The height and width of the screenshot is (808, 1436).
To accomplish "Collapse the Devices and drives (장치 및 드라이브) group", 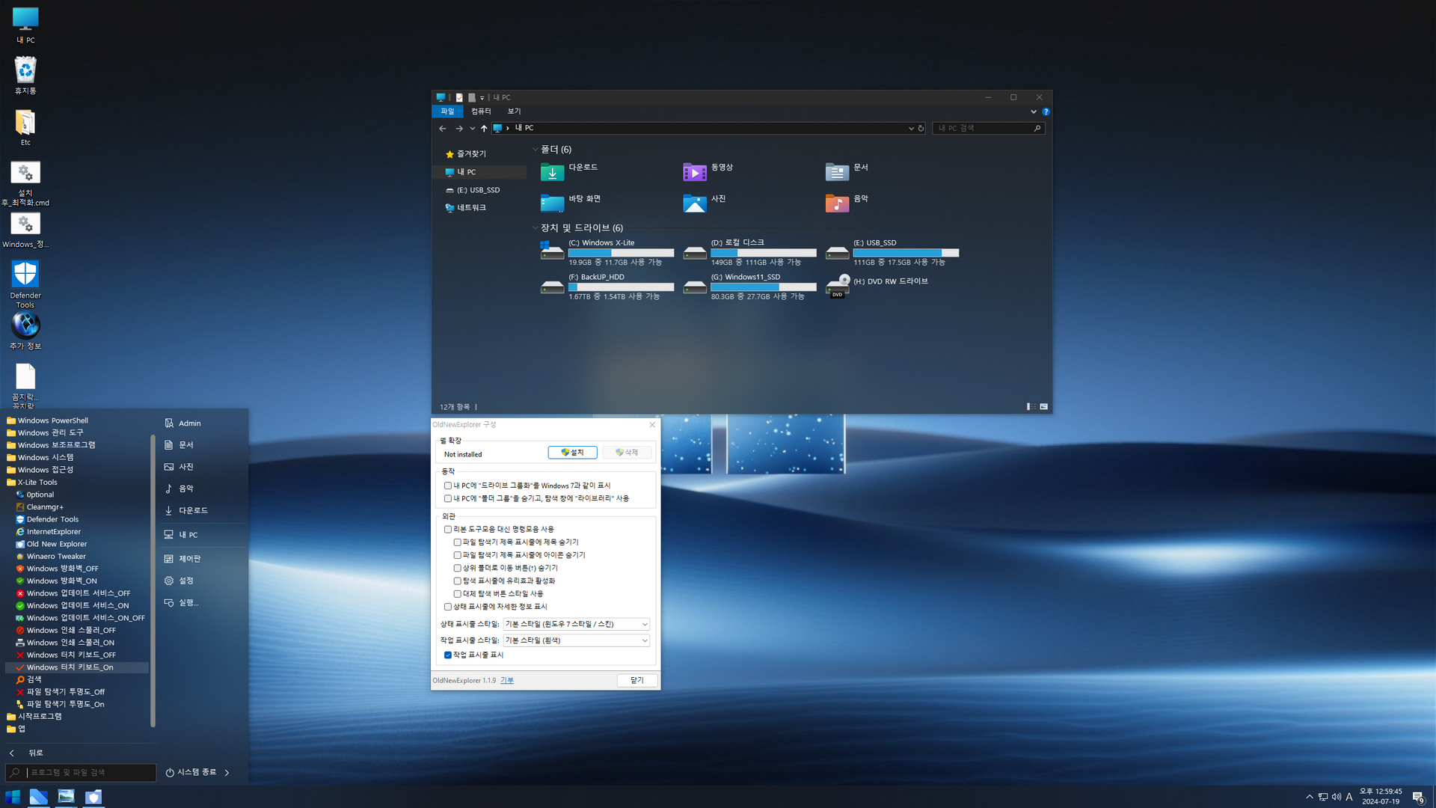I will click(536, 228).
